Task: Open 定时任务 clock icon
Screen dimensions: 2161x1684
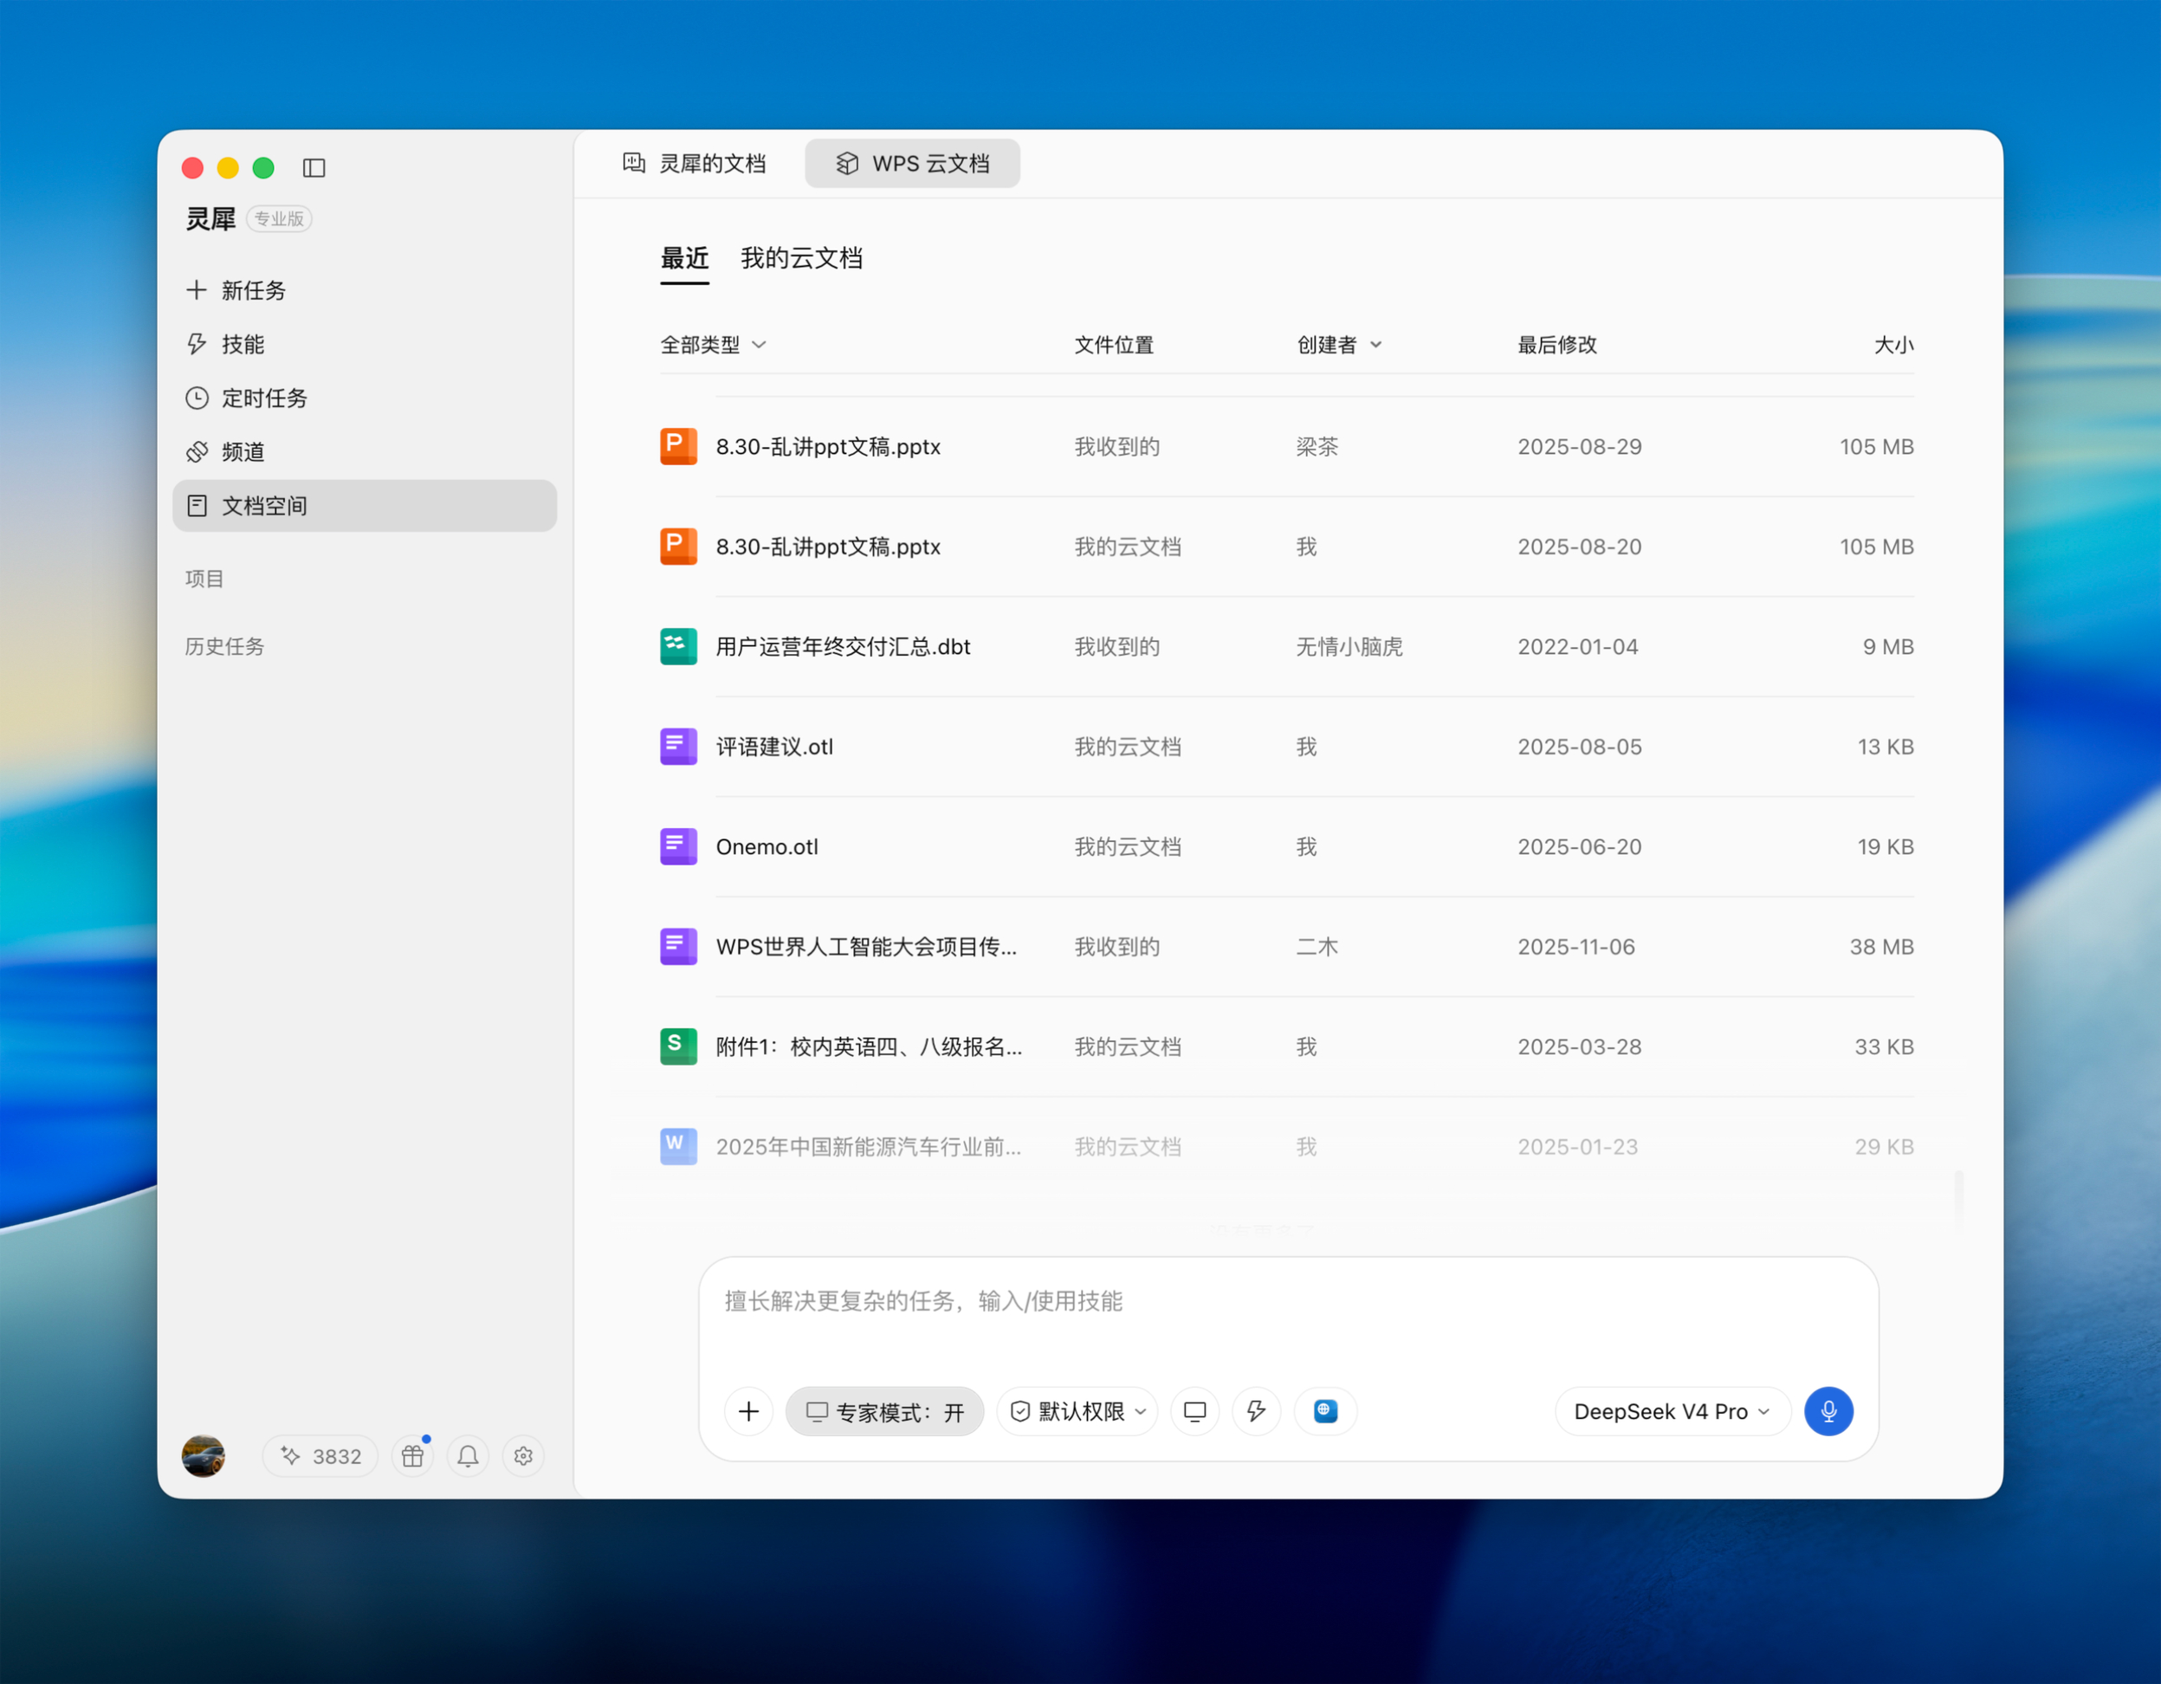Action: (x=197, y=398)
